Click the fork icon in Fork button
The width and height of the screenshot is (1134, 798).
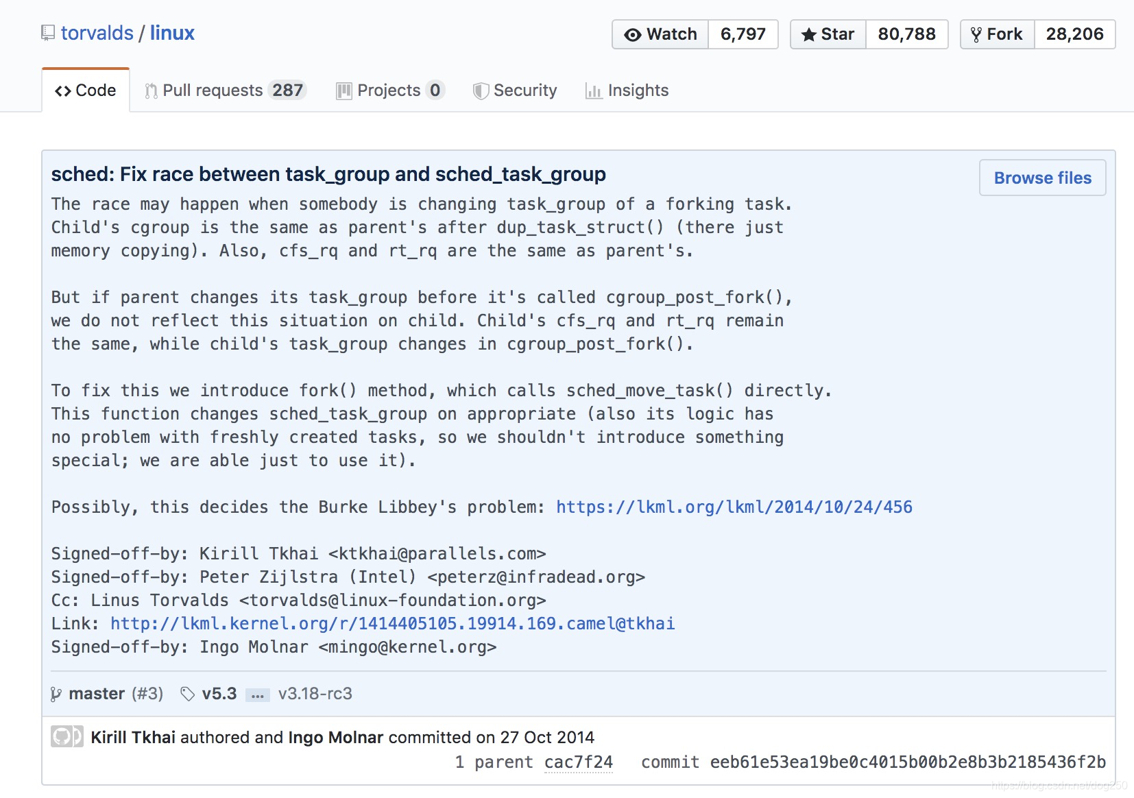click(976, 34)
